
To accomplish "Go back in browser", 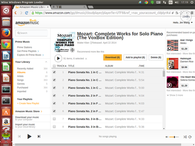I will (16, 13).
